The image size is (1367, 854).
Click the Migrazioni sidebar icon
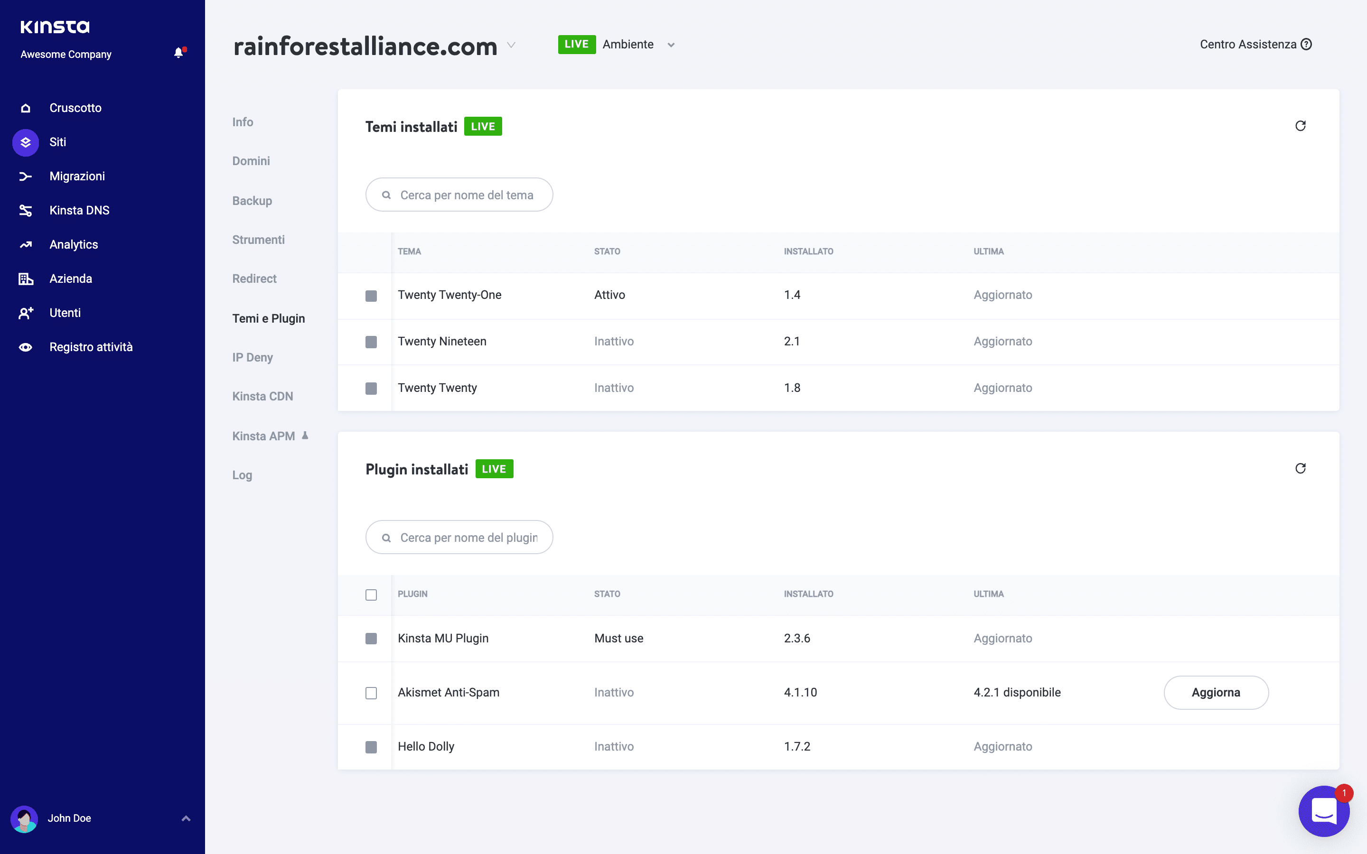(25, 176)
